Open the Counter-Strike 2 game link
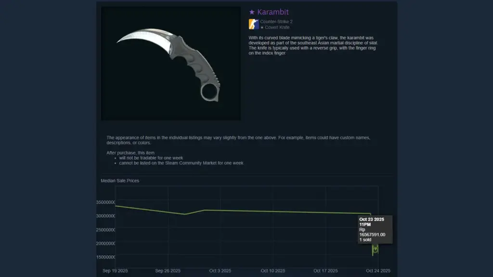493x277 pixels. 276,22
